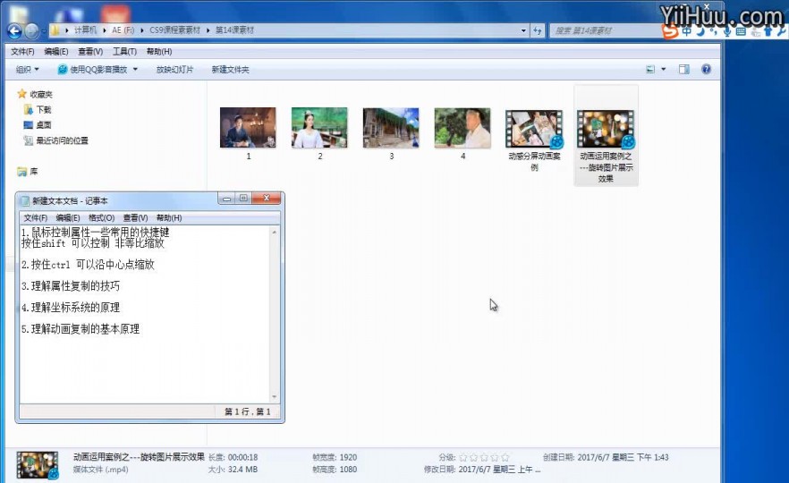Open the Explorer 查看(V) menu

(x=90, y=51)
